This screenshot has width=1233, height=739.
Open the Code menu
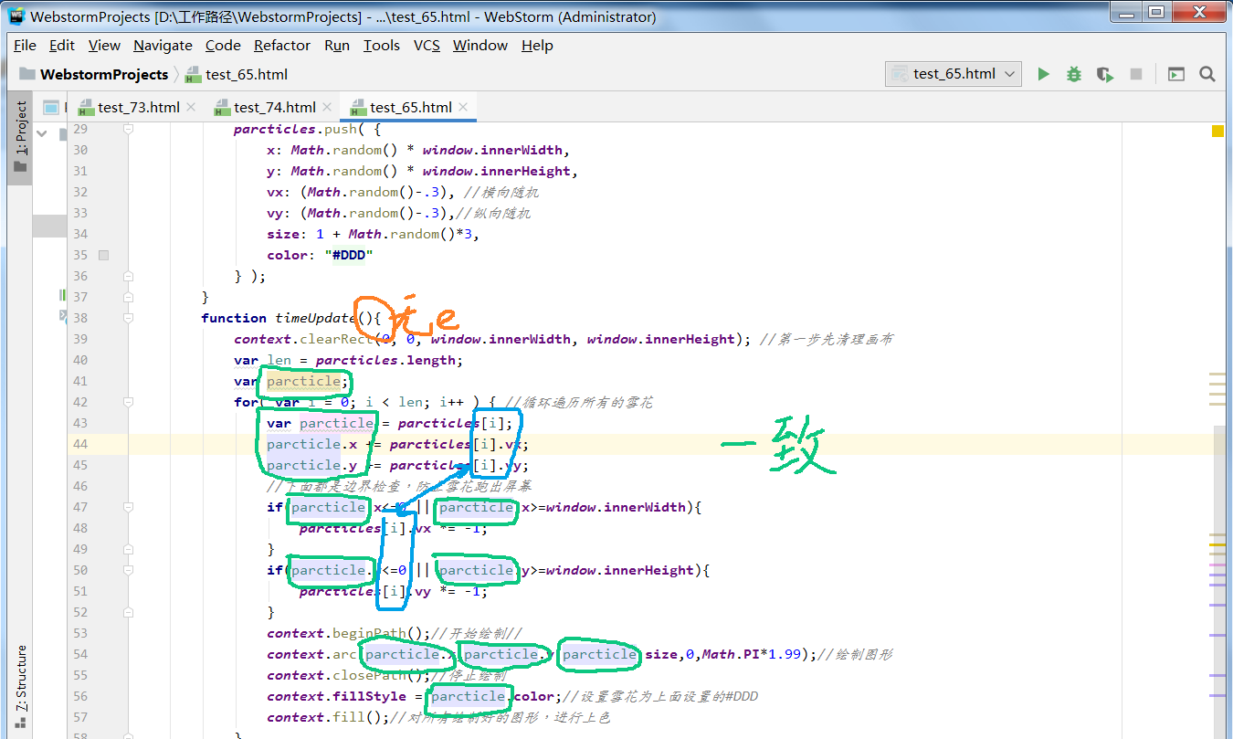[x=223, y=45]
